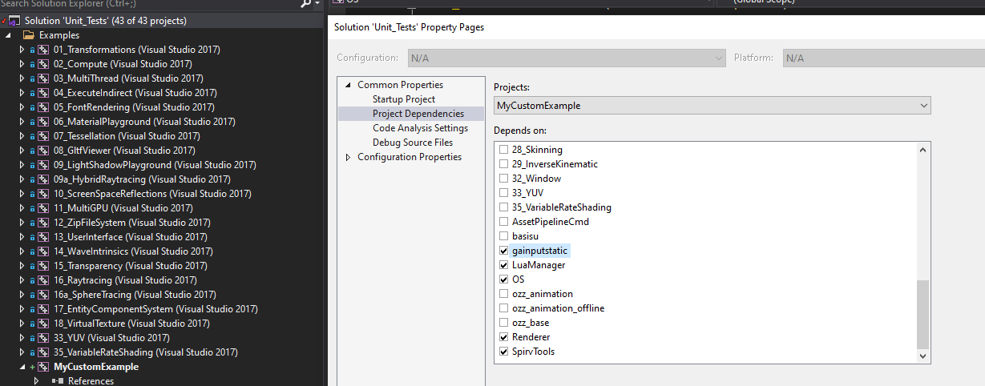
Task: Collapse the Common Properties node
Action: 349,85
